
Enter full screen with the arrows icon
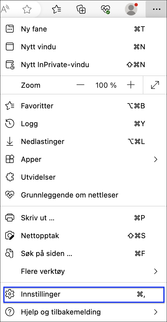tap(155, 85)
